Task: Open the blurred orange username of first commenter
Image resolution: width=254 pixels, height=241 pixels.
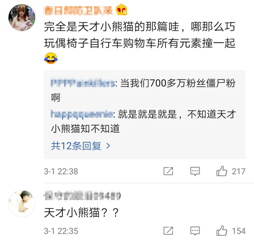Action: [78, 10]
